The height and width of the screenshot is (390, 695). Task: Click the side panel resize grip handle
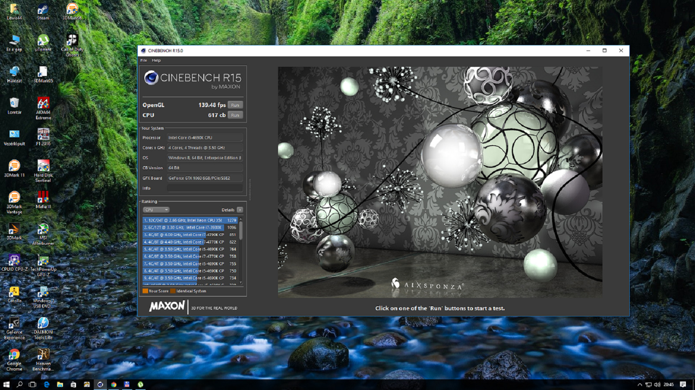point(250,189)
